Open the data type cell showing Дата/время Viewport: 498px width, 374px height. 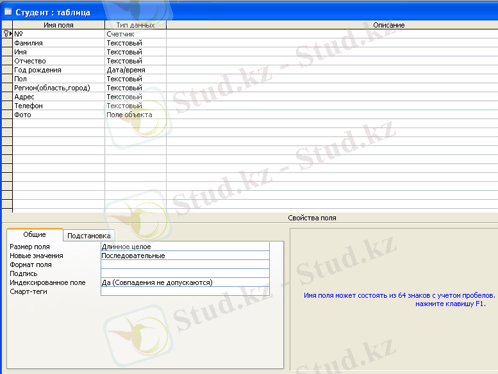135,70
